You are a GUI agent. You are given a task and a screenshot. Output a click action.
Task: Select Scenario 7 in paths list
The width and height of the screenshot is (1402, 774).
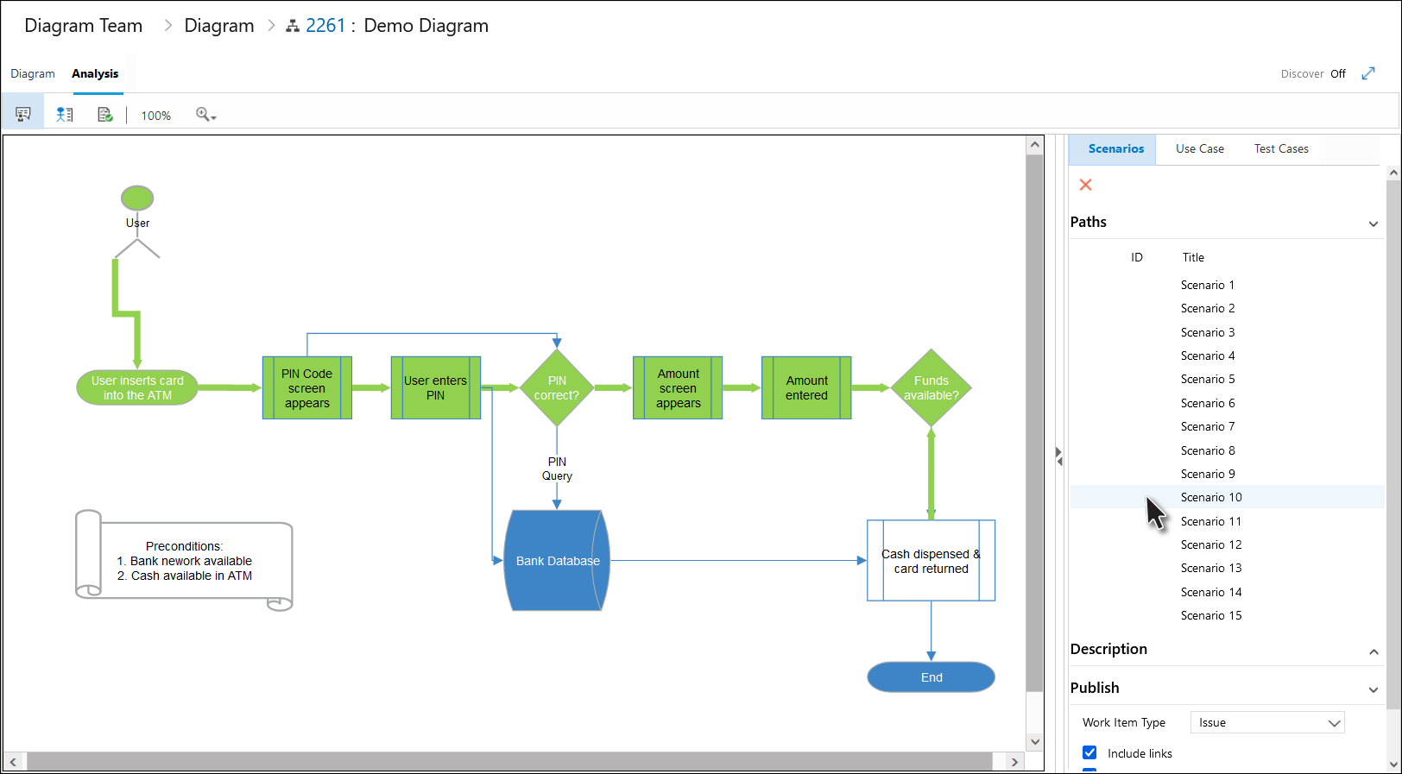(1226, 426)
